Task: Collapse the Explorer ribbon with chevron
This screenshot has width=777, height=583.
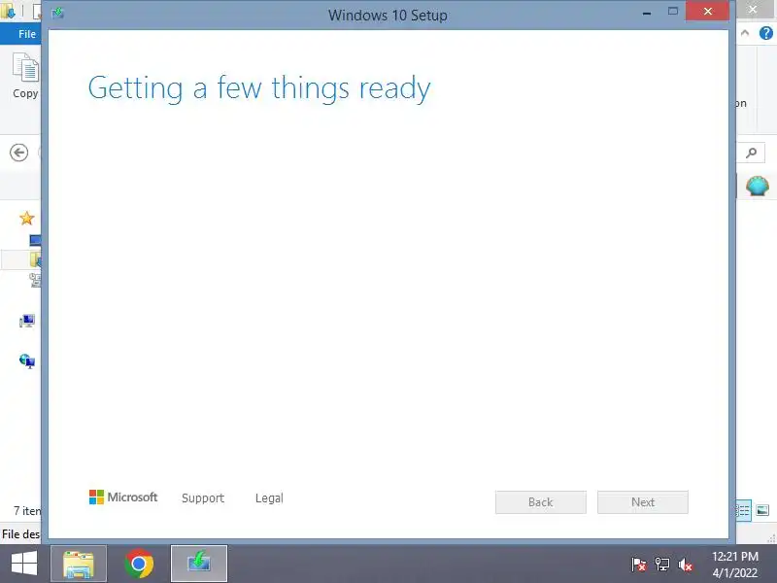Action: pos(745,33)
